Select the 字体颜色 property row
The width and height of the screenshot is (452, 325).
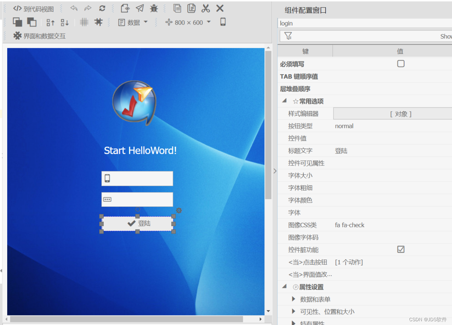365,200
